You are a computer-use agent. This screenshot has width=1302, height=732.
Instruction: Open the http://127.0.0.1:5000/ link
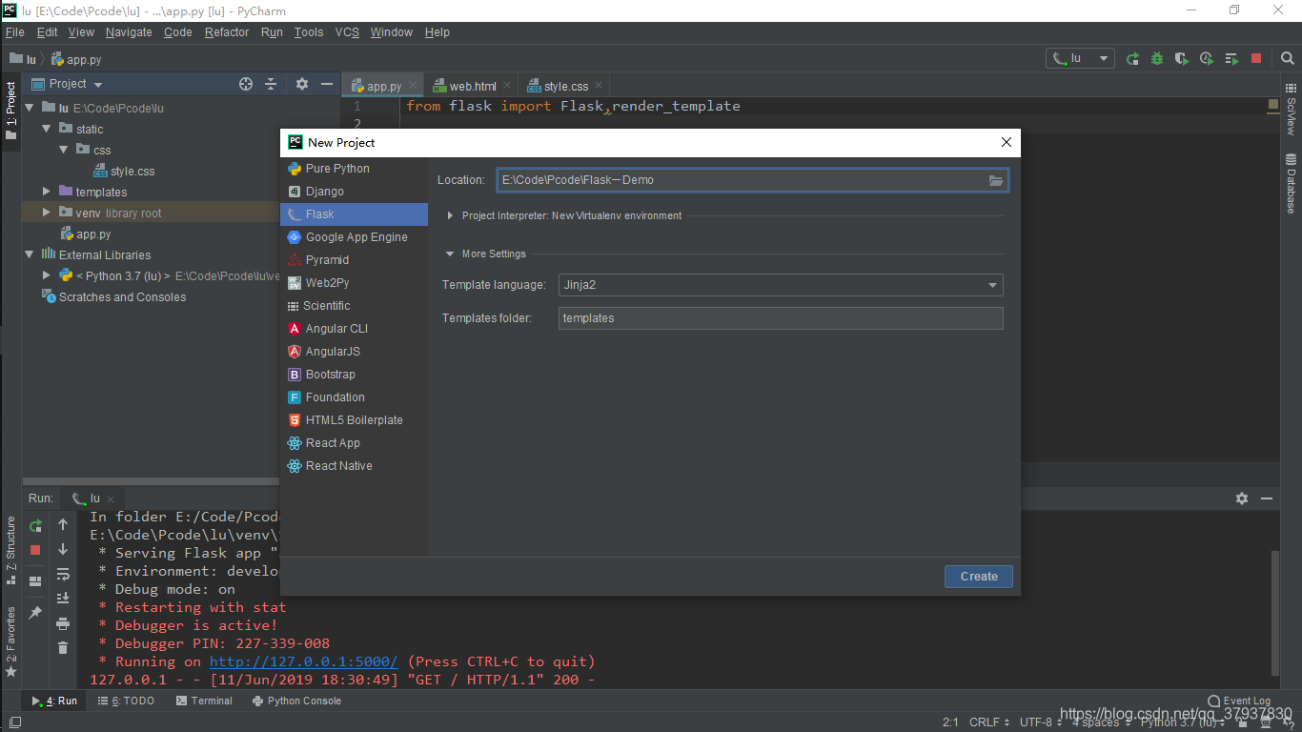303,661
